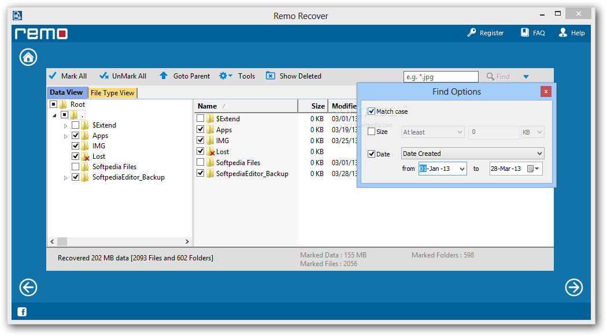Select the IMG label in the tree

[x=99, y=145]
